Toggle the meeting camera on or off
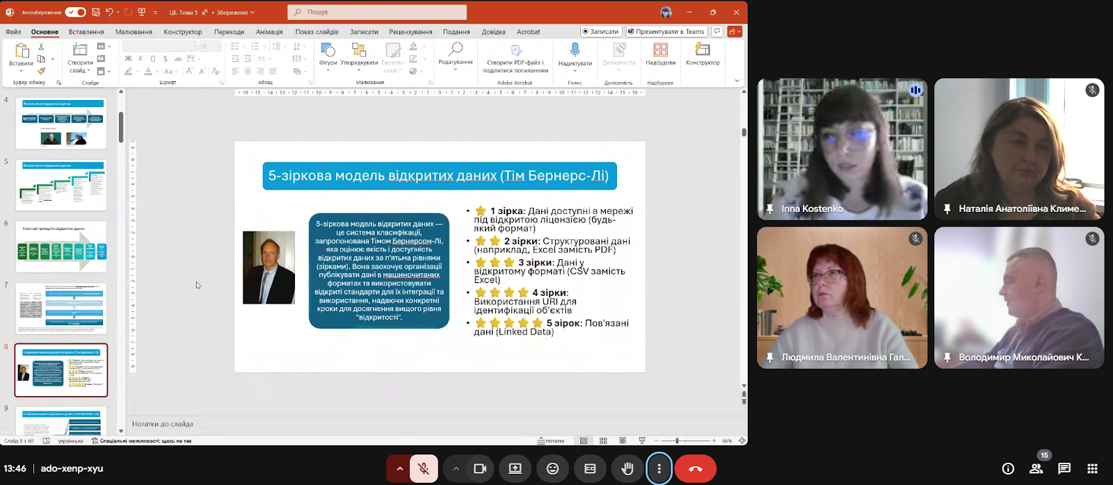1113x485 pixels. (x=479, y=468)
